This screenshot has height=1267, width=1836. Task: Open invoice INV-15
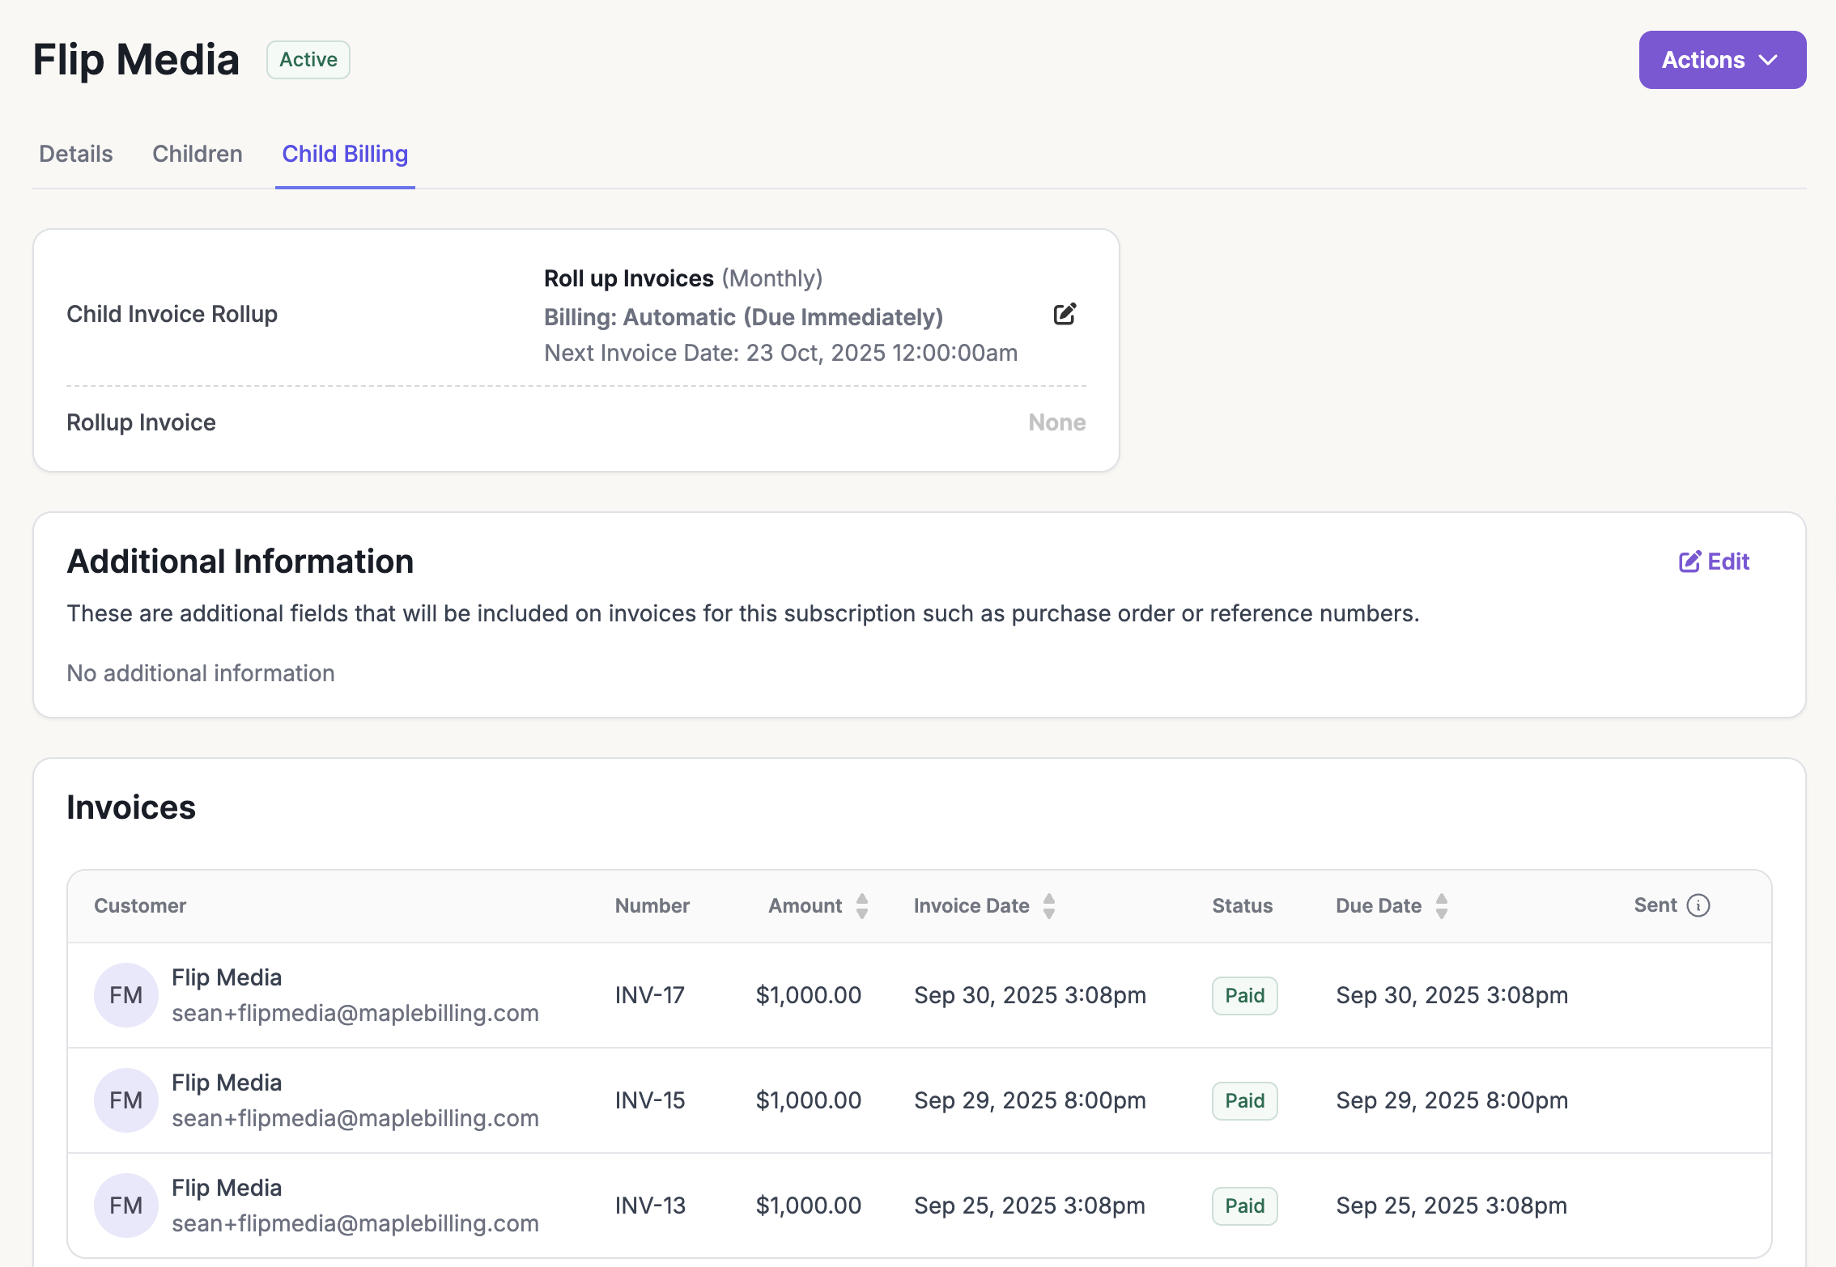click(649, 1100)
